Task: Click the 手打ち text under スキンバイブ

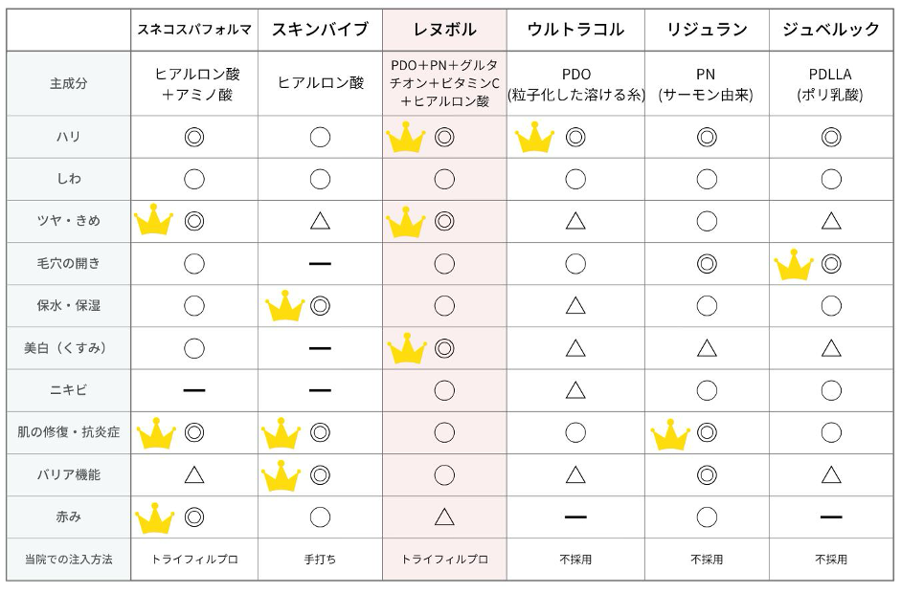Action: point(320,559)
